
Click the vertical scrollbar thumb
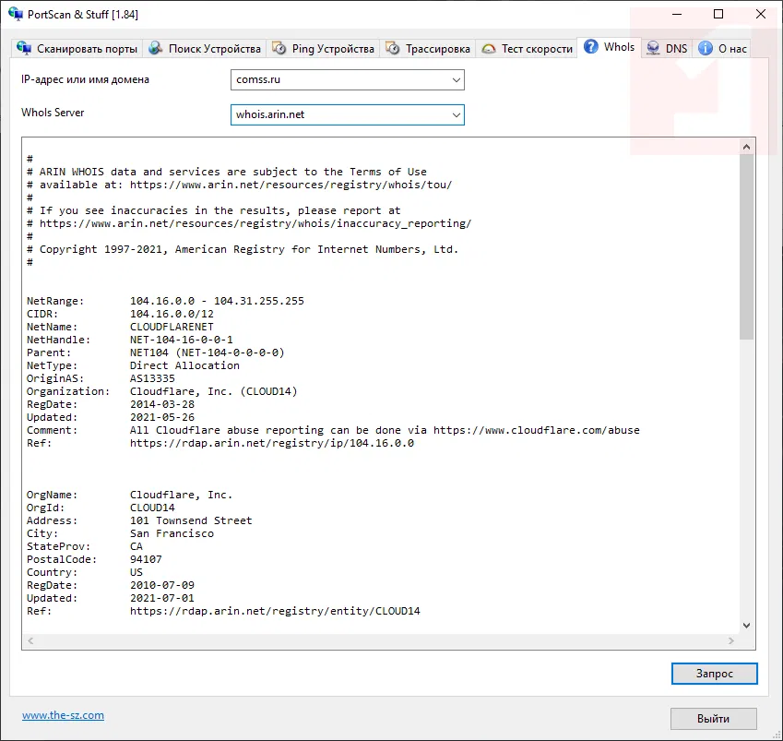[746, 246]
